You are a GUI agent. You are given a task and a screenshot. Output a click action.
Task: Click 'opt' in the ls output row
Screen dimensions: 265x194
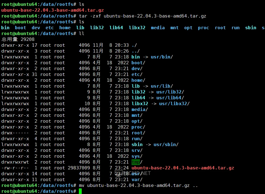point(188,28)
